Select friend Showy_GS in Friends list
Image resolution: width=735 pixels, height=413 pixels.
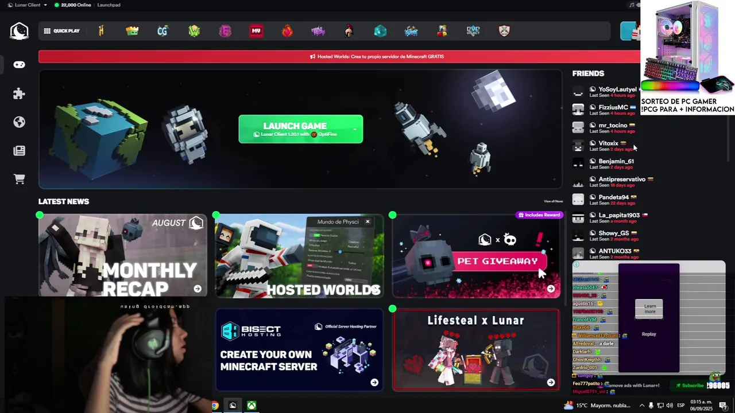pyautogui.click(x=606, y=236)
